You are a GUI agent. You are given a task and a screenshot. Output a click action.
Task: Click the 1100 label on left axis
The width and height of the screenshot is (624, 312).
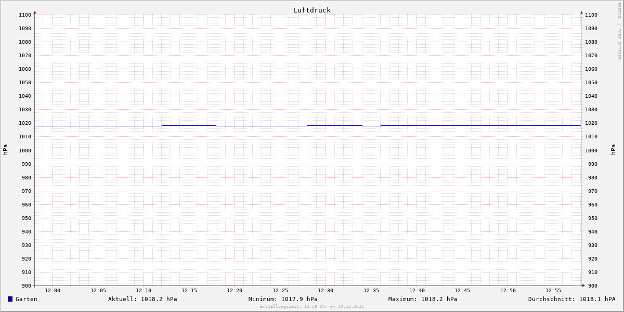point(25,15)
